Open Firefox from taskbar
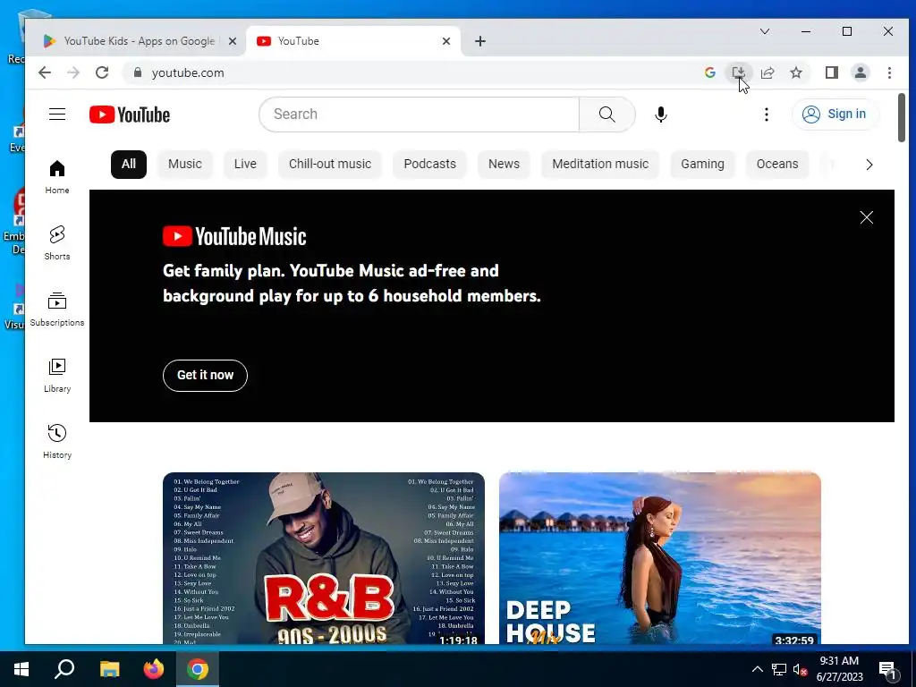The height and width of the screenshot is (687, 916). pyautogui.click(x=154, y=669)
